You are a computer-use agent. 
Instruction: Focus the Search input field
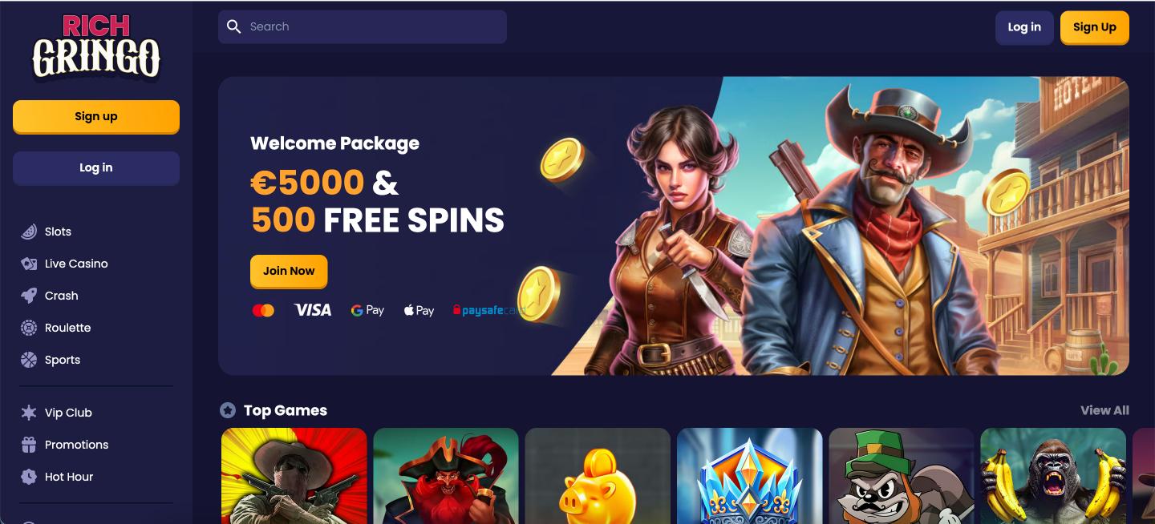[x=363, y=26]
